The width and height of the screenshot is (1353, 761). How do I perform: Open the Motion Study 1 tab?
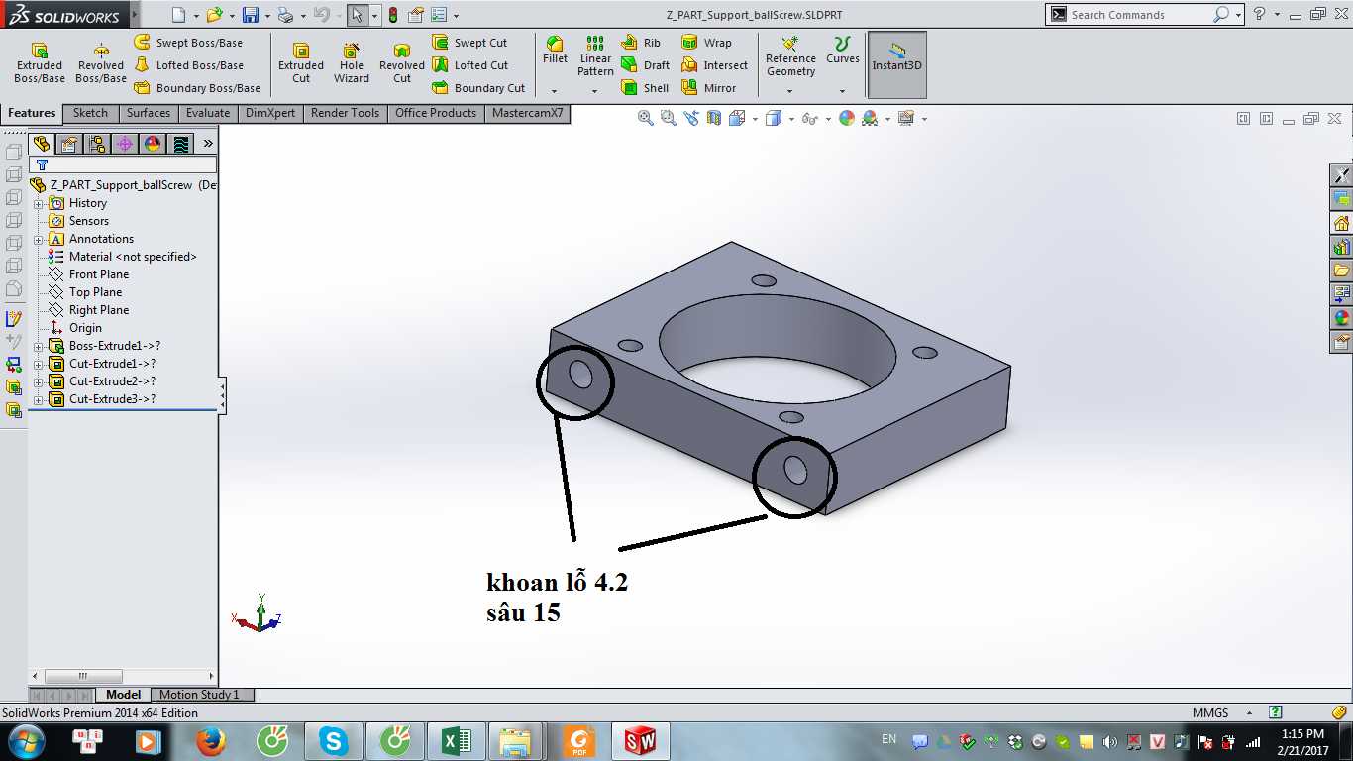point(199,695)
